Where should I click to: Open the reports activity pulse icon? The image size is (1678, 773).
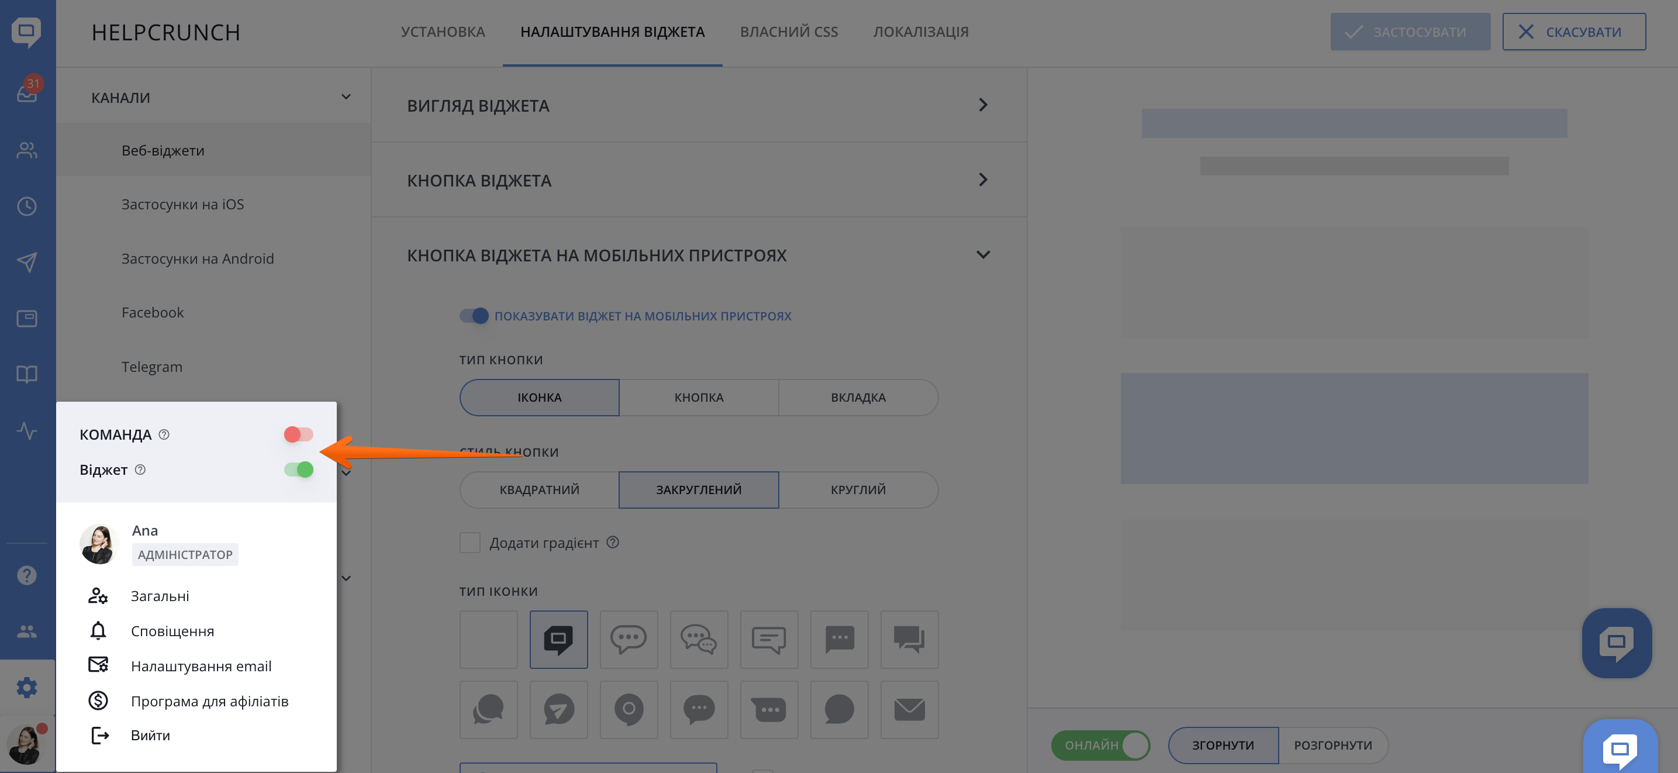pyautogui.click(x=27, y=430)
